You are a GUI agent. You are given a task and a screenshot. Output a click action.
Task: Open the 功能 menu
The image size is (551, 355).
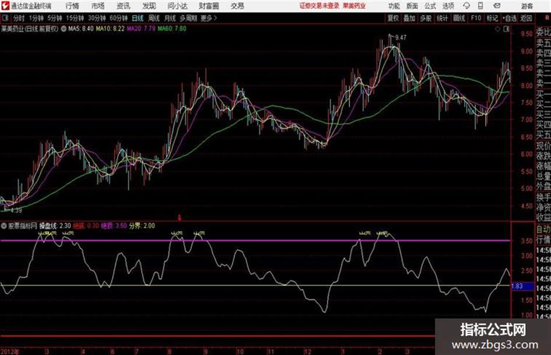coord(394,6)
